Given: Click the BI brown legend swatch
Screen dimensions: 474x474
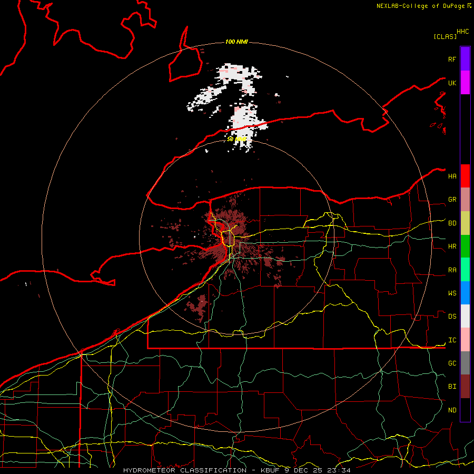Looking at the screenshot, I should [x=465, y=387].
